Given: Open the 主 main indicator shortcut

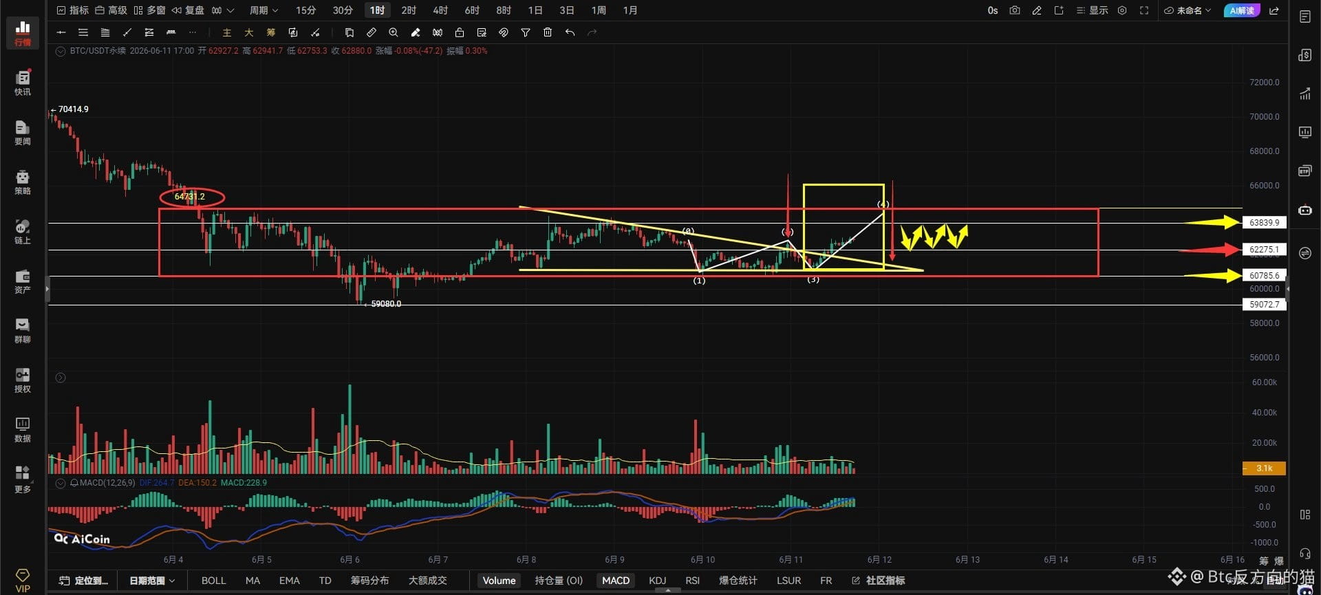Looking at the screenshot, I should (x=227, y=32).
